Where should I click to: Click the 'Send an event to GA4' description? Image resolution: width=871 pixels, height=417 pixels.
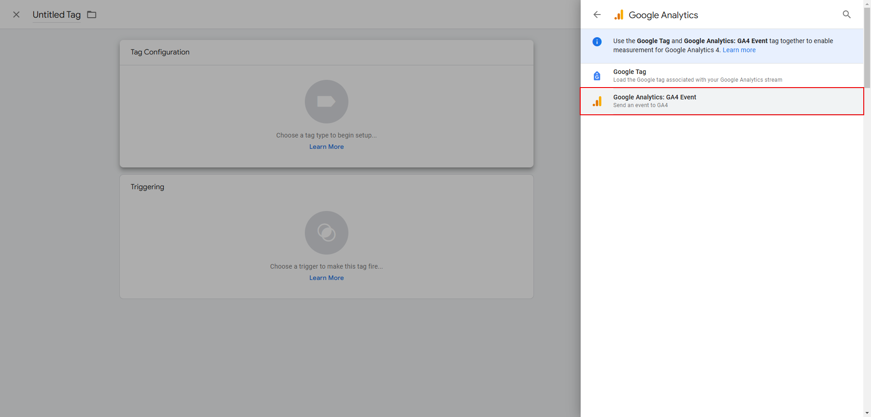641,105
